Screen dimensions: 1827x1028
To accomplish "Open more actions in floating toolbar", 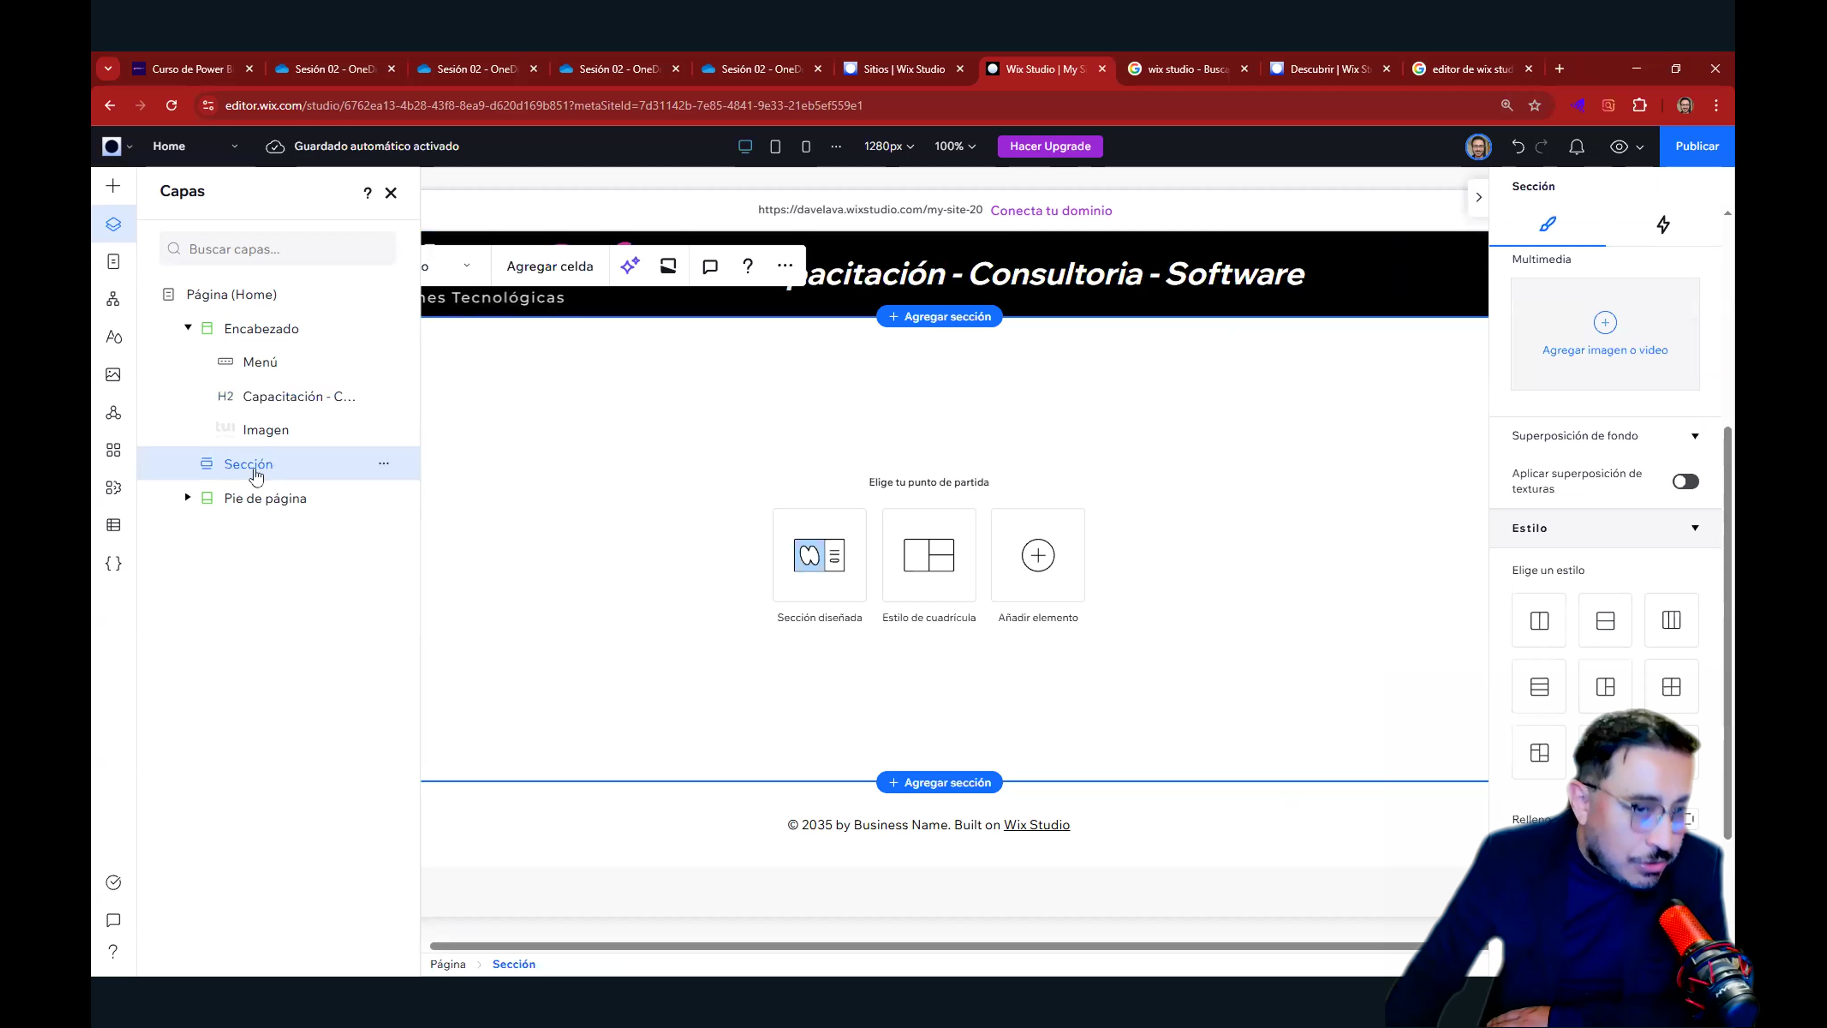I will coord(785,265).
